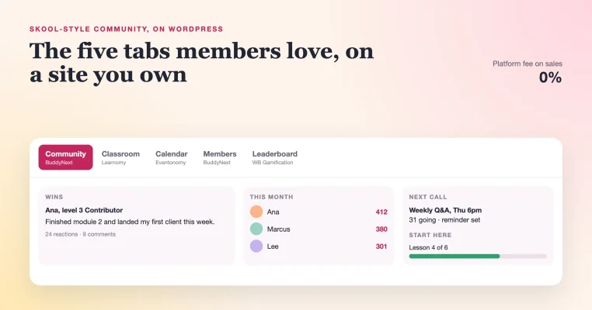Select Ana's score 412

point(381,212)
